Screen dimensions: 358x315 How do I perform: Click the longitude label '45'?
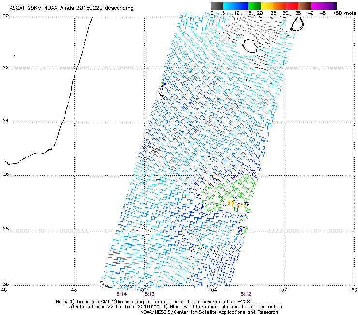click(x=4, y=290)
